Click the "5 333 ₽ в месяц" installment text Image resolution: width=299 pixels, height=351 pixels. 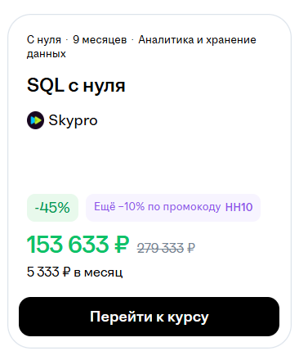point(74,272)
